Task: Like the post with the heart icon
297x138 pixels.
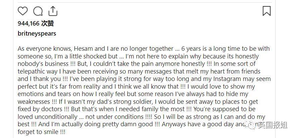Action: point(22,11)
